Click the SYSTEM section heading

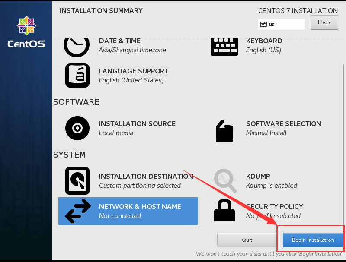(69, 155)
